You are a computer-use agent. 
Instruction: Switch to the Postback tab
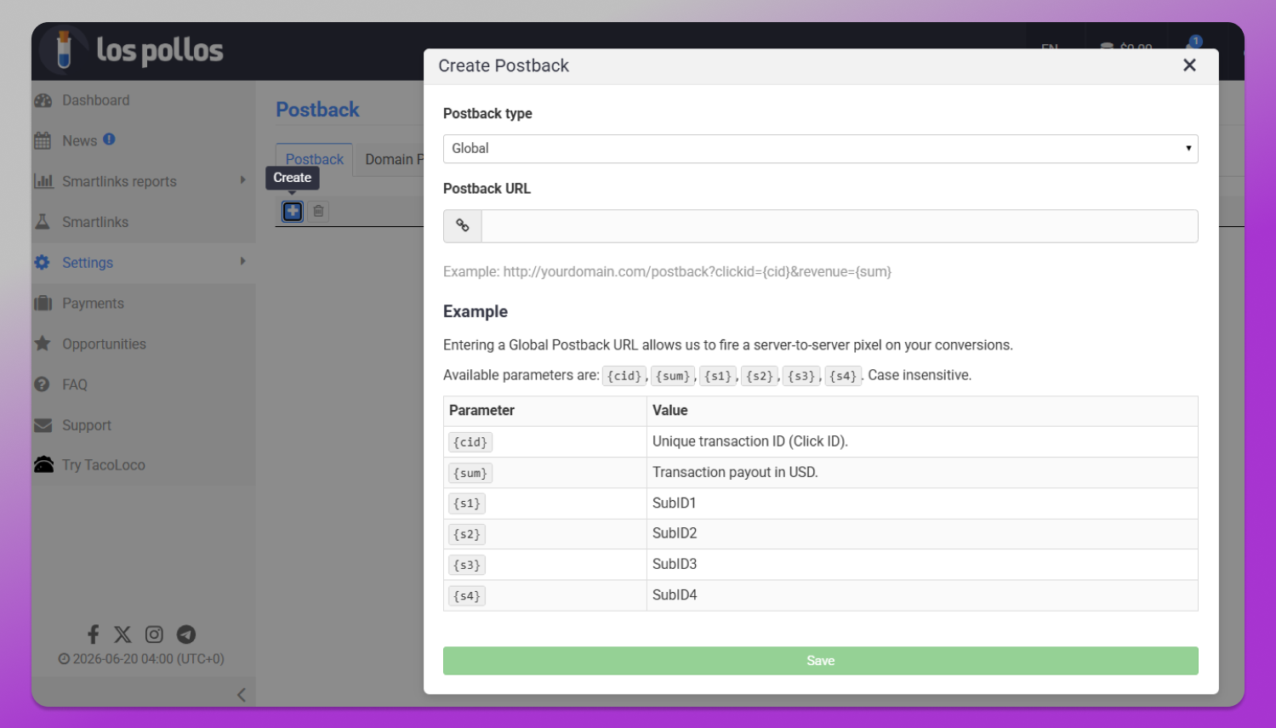click(315, 159)
